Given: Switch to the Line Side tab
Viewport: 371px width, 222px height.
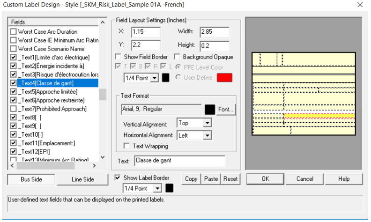Looking at the screenshot, I should point(82,179).
